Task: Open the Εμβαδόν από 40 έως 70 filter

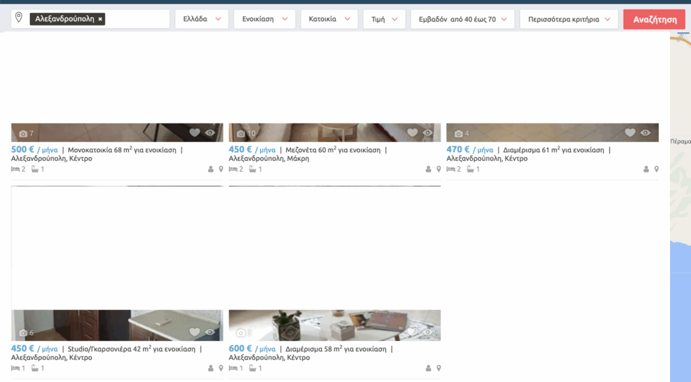Action: [462, 20]
